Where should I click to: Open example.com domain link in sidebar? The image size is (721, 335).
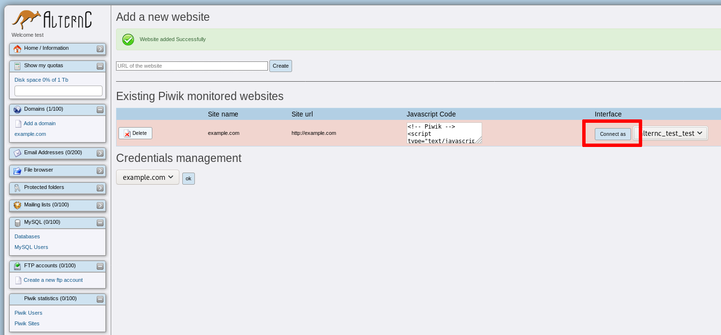30,134
